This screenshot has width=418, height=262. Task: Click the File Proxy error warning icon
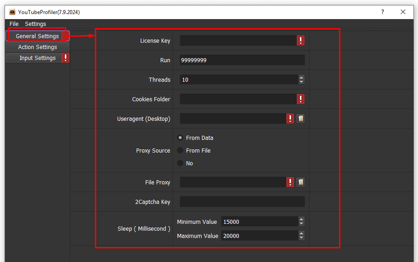click(x=290, y=182)
